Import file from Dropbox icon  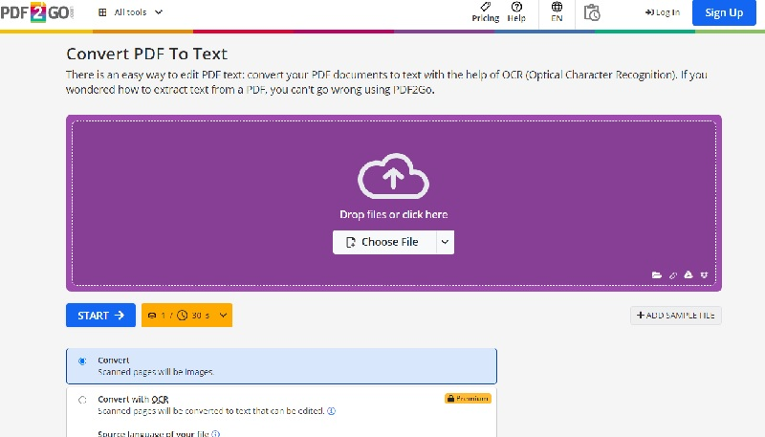tap(704, 275)
